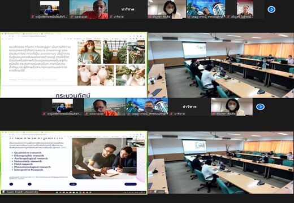Click the กระบวนทัศน์ heading text
Image resolution: width=294 pixels, height=203 pixels.
(73, 95)
